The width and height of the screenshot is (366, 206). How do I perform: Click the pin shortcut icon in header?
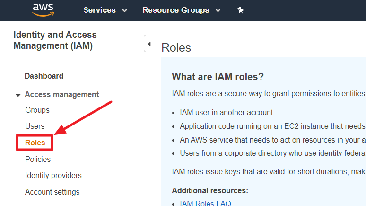point(240,10)
